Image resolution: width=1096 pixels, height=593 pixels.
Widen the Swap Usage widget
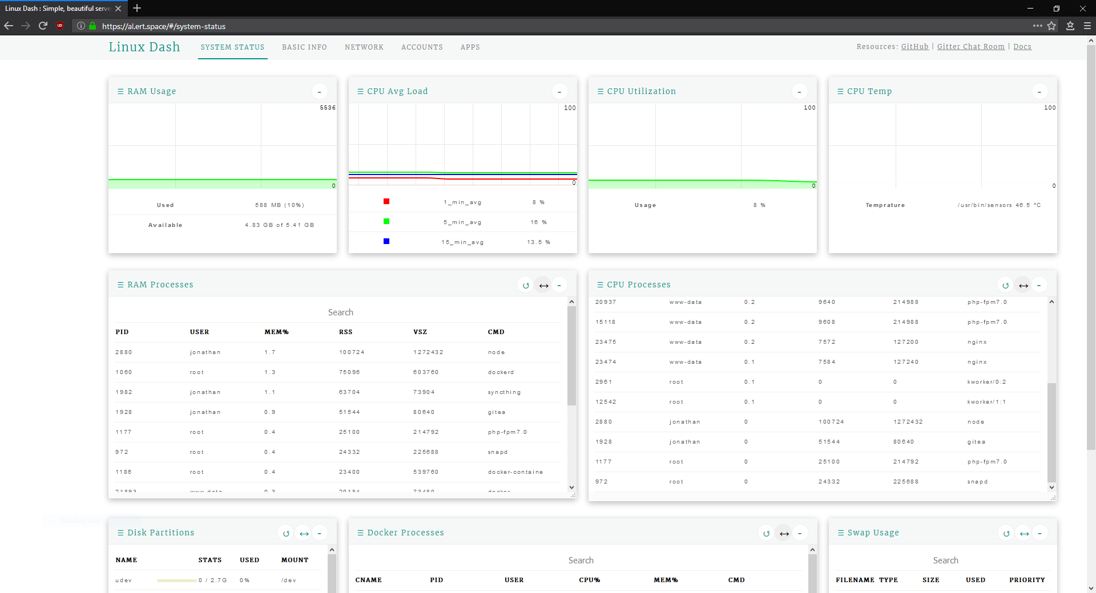[x=1025, y=533]
